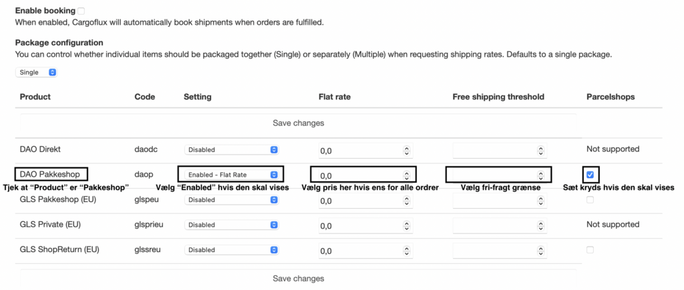The width and height of the screenshot is (684, 290).
Task: Uncheck the DAO Pakkeshop parcelshops checkbox
Action: 590,175
